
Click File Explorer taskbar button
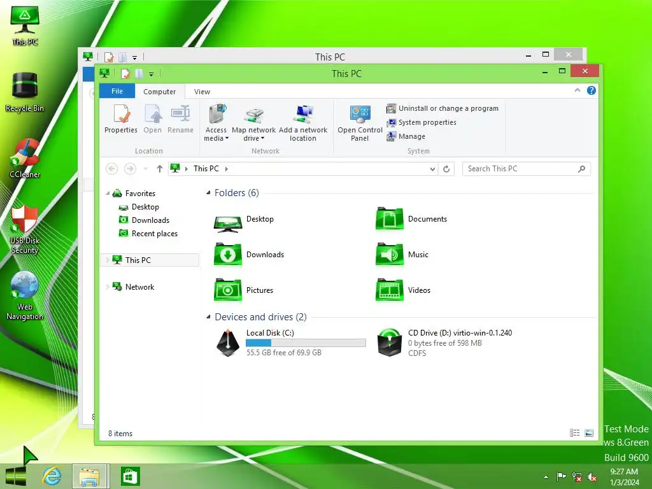(x=90, y=476)
